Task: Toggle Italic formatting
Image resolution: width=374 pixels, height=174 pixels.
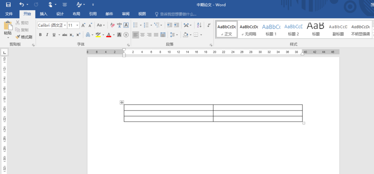Action: coord(47,35)
